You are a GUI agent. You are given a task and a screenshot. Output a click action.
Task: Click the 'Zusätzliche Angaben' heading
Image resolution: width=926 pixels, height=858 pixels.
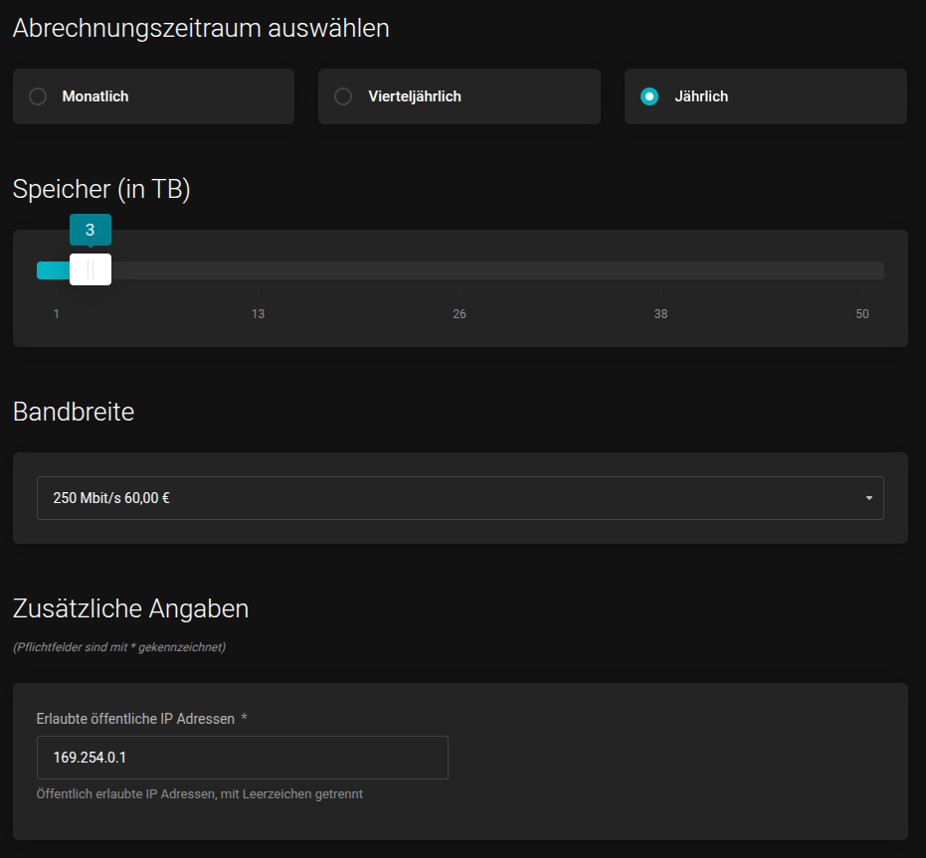coord(130,608)
